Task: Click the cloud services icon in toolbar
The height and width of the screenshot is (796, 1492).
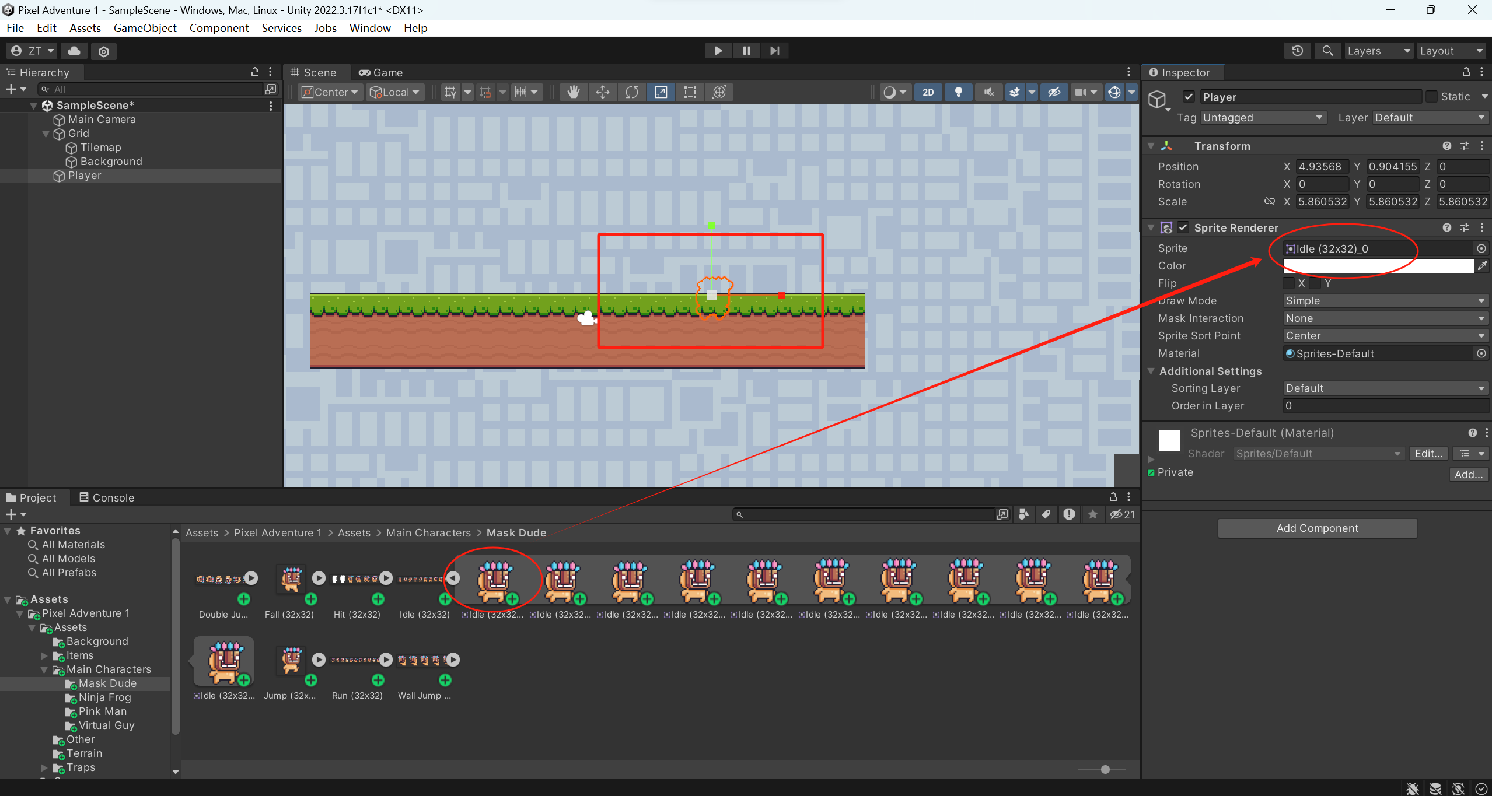Action: pos(73,51)
